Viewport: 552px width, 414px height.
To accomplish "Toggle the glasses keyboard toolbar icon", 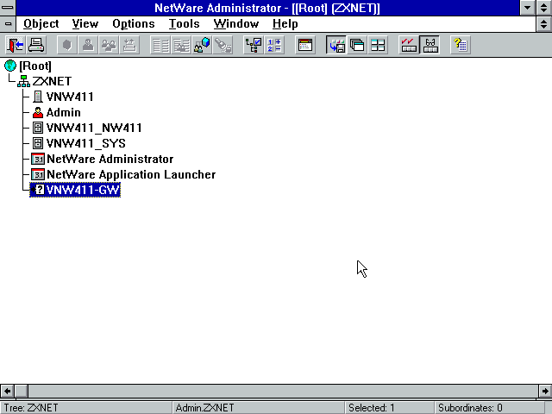I will click(x=430, y=45).
